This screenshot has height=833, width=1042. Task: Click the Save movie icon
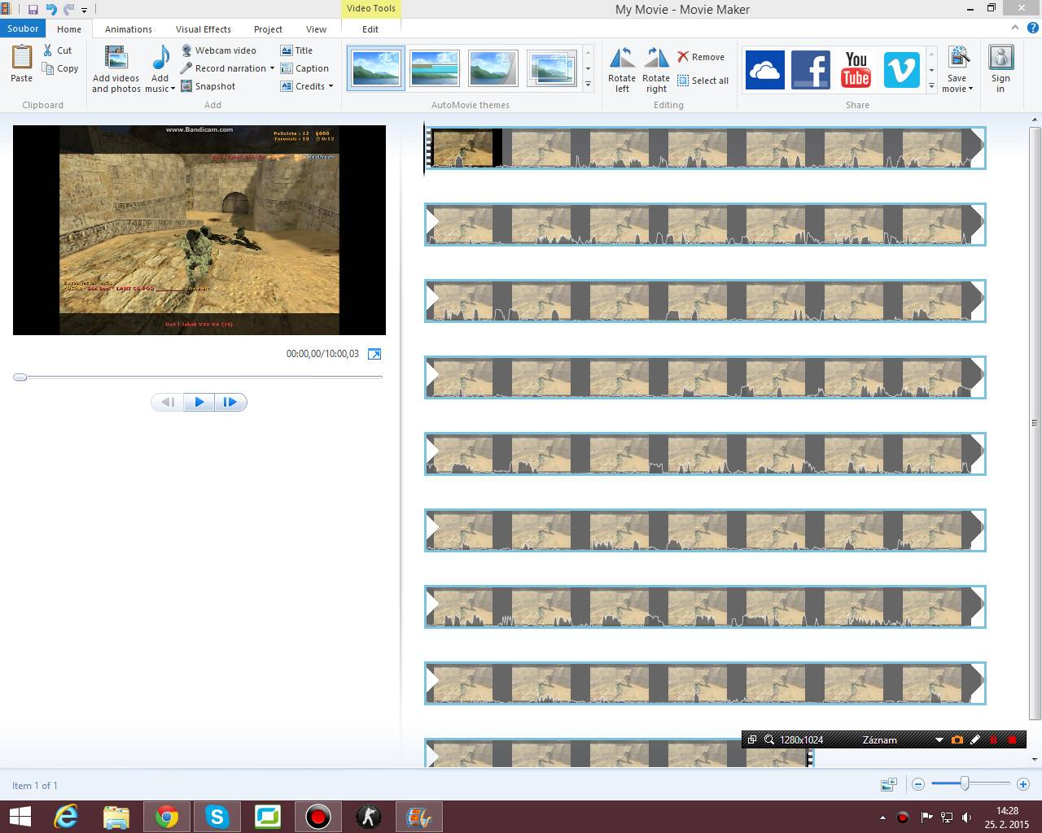click(x=958, y=59)
